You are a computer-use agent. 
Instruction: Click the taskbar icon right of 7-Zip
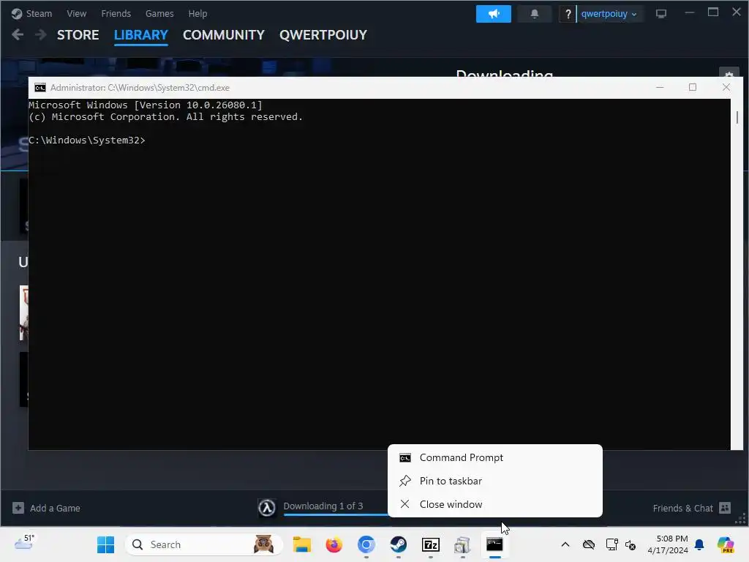pyautogui.click(x=462, y=544)
